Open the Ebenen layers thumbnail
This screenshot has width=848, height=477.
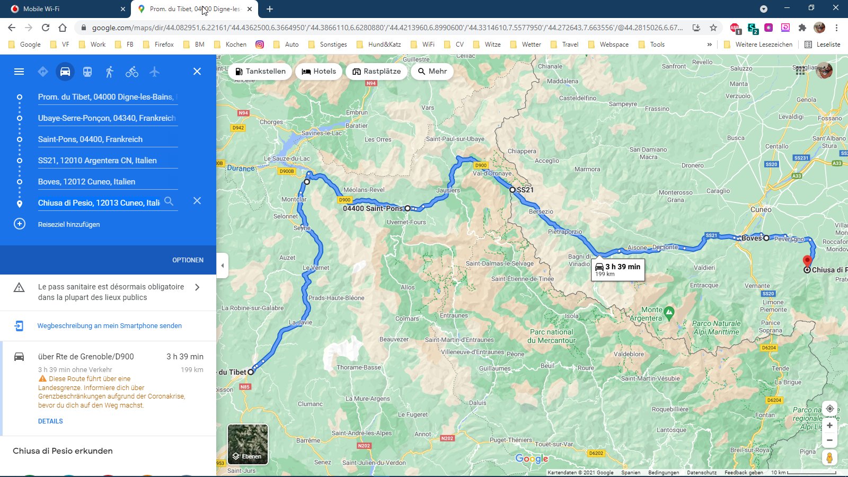click(248, 444)
